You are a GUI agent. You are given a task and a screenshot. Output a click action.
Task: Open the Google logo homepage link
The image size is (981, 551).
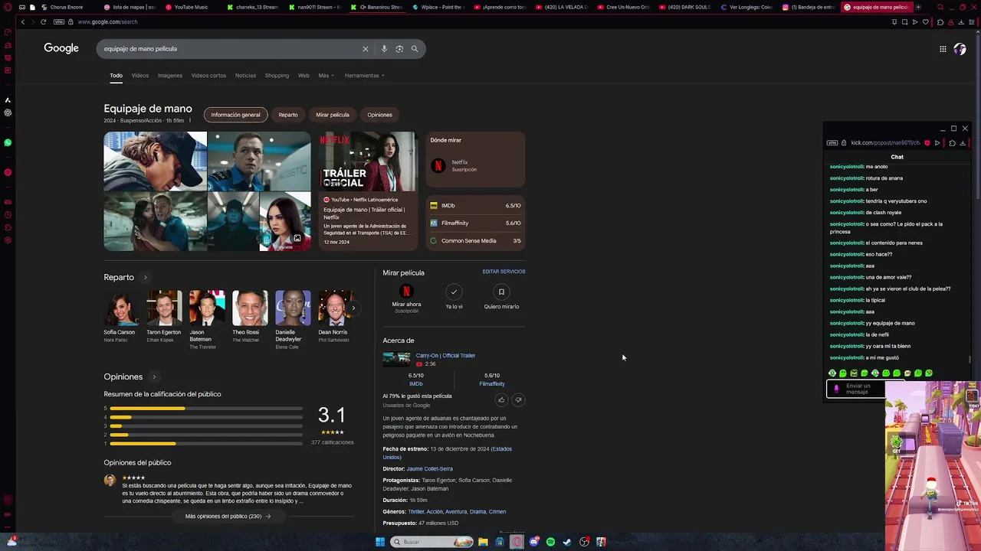[x=61, y=48]
